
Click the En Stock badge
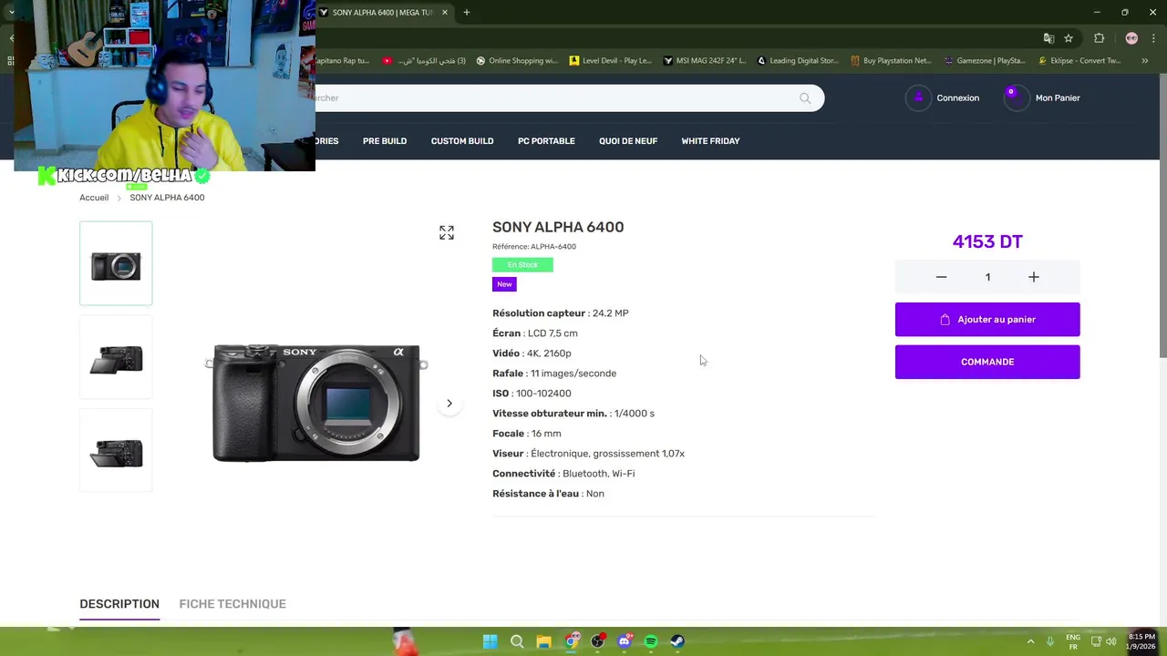coord(522,265)
